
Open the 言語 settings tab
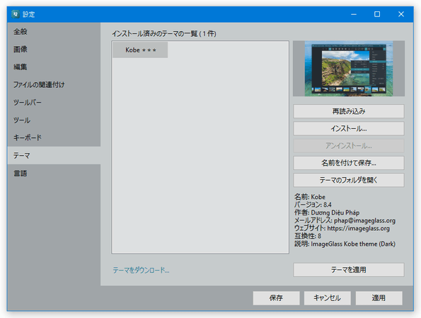[x=54, y=173]
